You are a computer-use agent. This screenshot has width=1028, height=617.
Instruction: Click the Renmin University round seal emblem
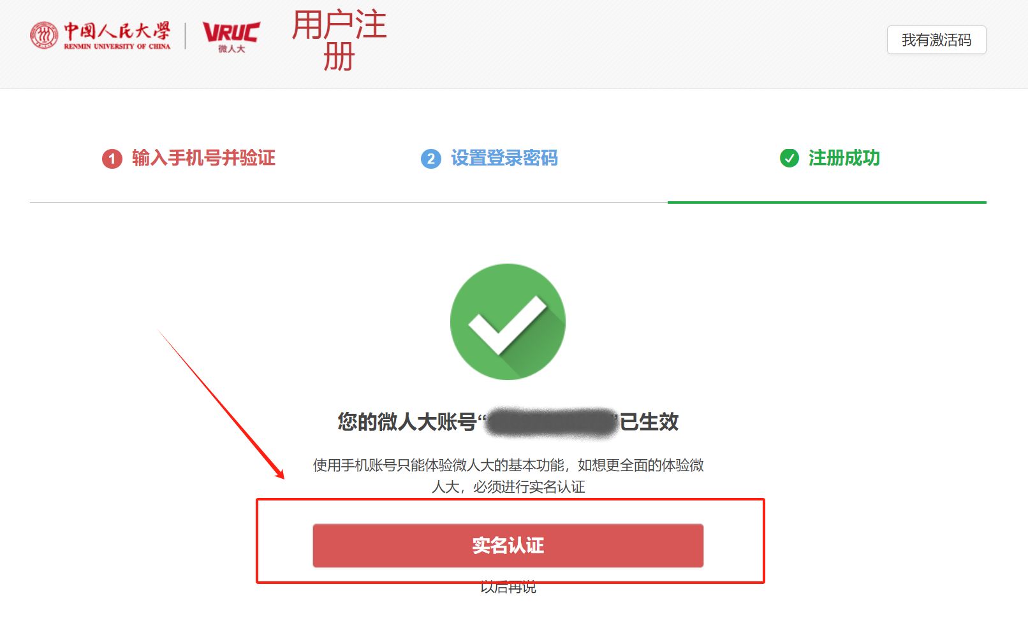tap(44, 35)
